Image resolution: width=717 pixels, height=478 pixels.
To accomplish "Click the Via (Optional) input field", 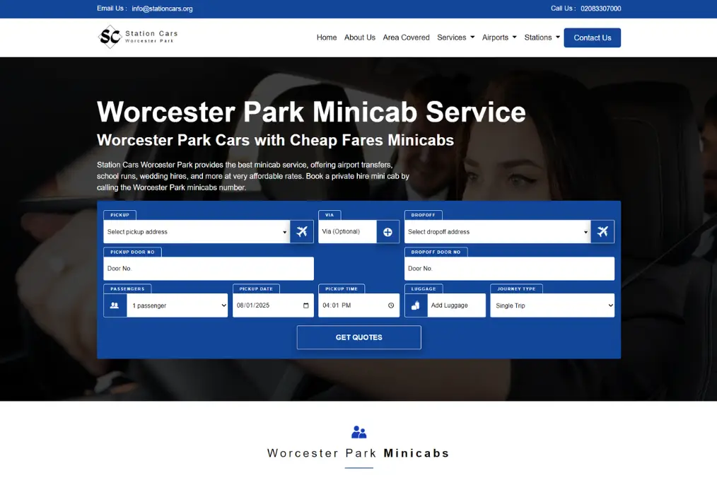I will point(347,232).
